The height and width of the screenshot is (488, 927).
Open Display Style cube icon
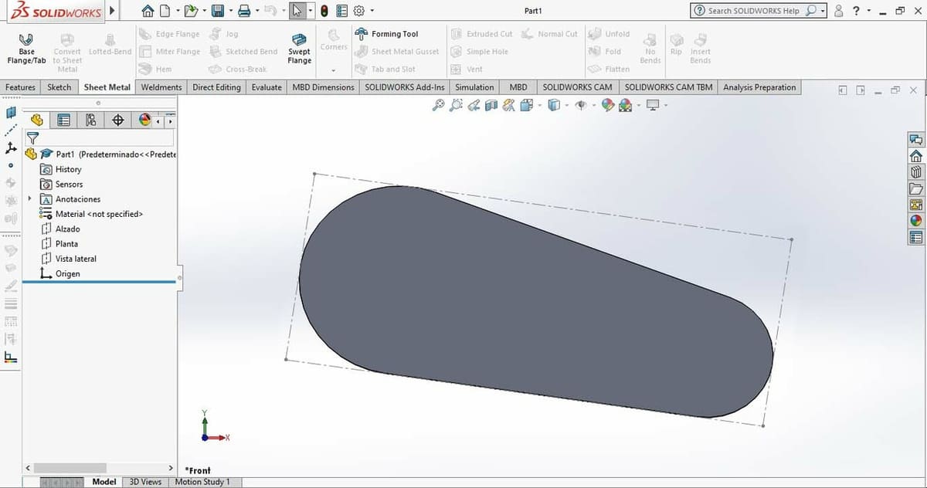(554, 105)
